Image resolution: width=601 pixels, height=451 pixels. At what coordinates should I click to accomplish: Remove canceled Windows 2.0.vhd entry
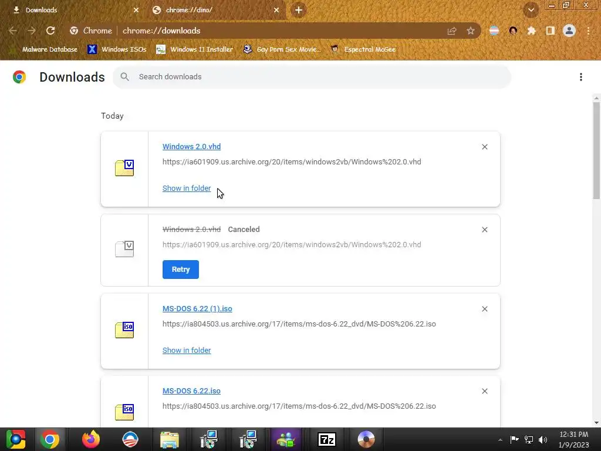485,230
